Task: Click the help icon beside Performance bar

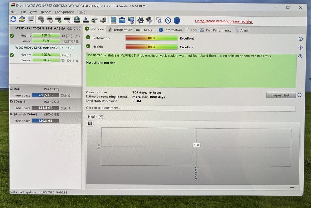Action: 300,39
